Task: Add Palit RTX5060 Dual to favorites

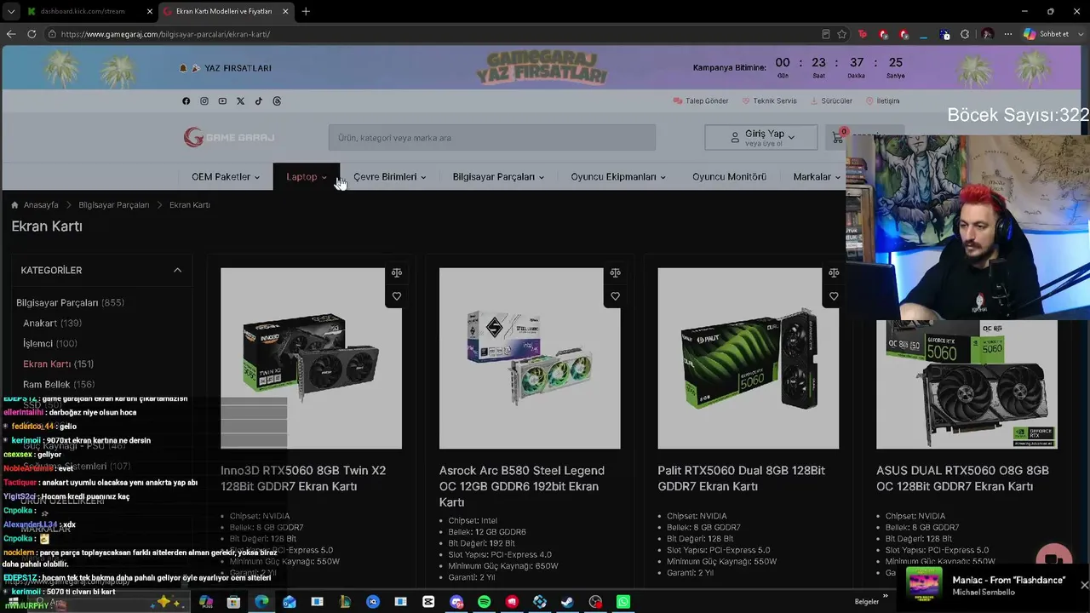Action: point(834,296)
